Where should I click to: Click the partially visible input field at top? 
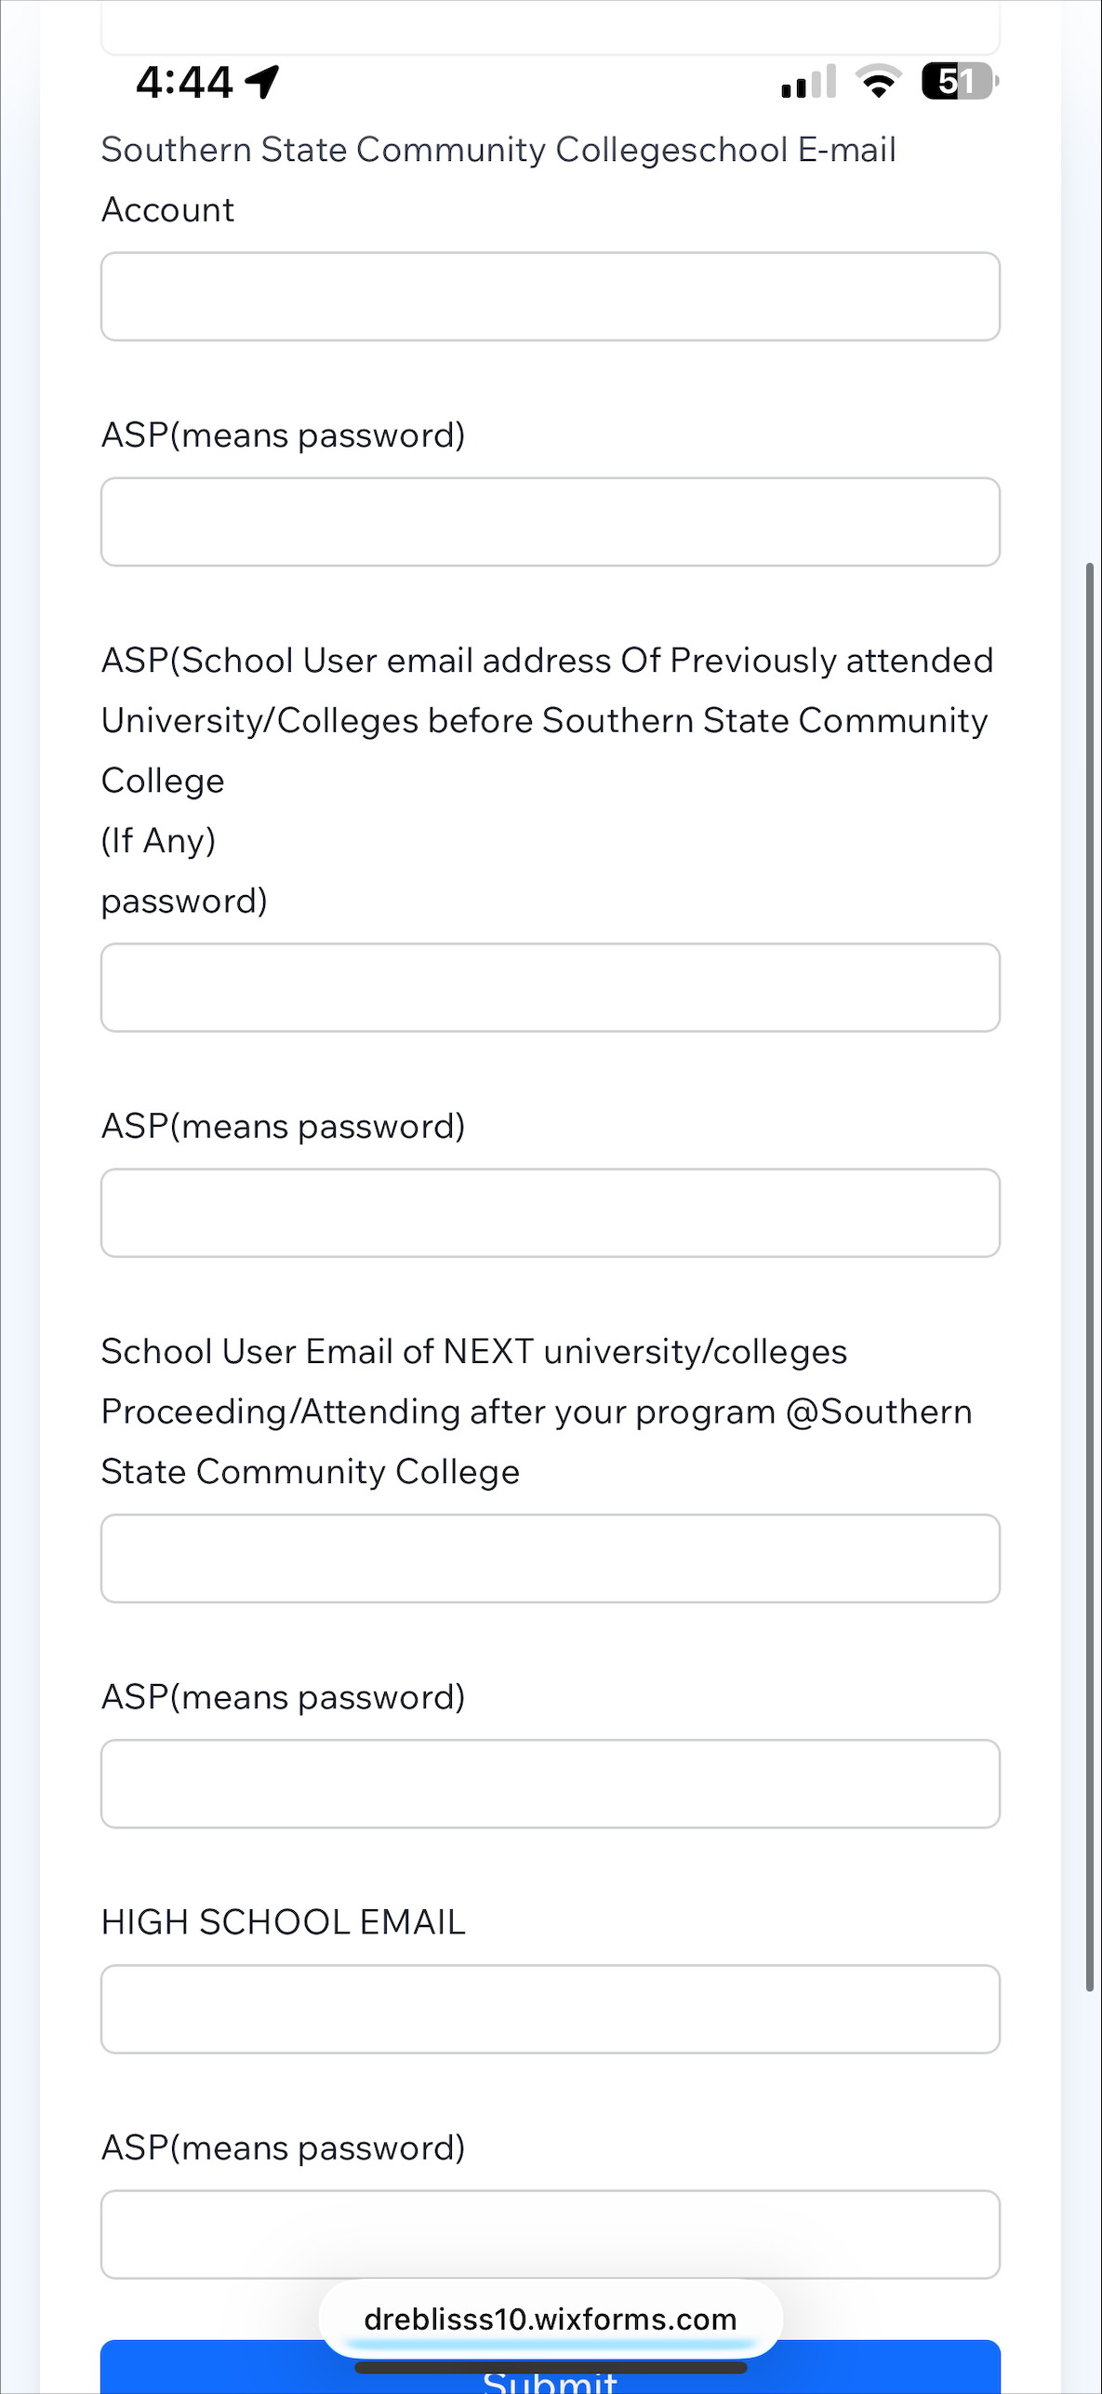tap(551, 28)
